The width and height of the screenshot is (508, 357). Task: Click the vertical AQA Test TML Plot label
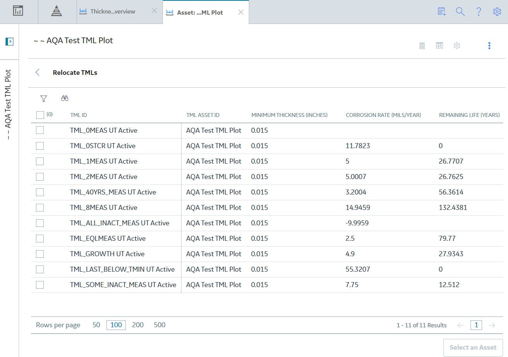[8, 105]
